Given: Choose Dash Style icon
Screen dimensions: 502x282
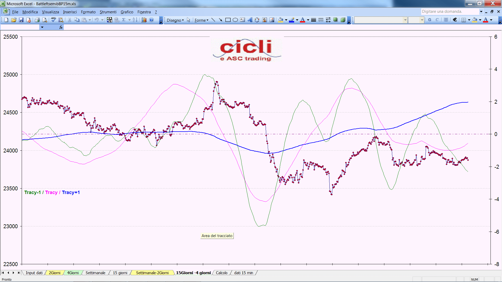Looking at the screenshot, I should click(x=321, y=20).
